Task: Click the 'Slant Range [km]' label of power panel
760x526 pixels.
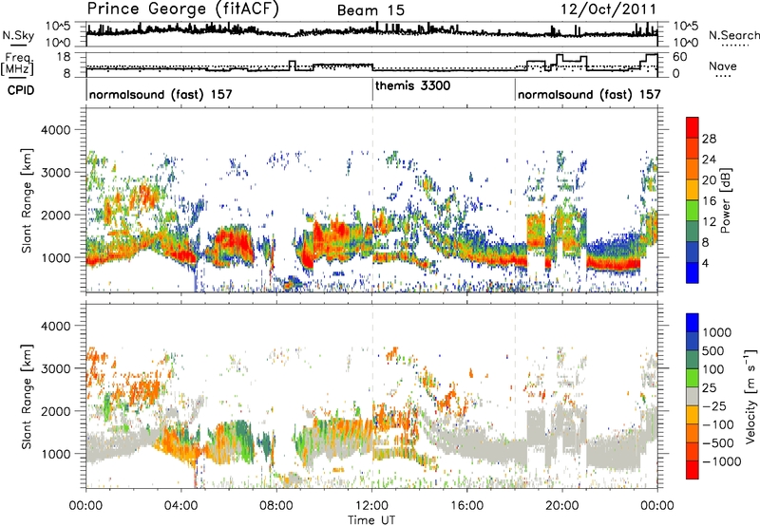Action: pyautogui.click(x=27, y=200)
